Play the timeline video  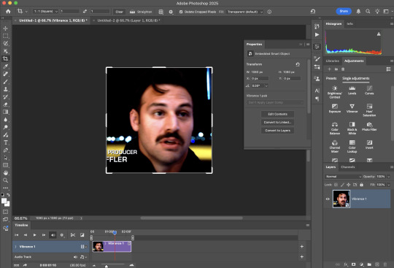[x=35, y=235]
